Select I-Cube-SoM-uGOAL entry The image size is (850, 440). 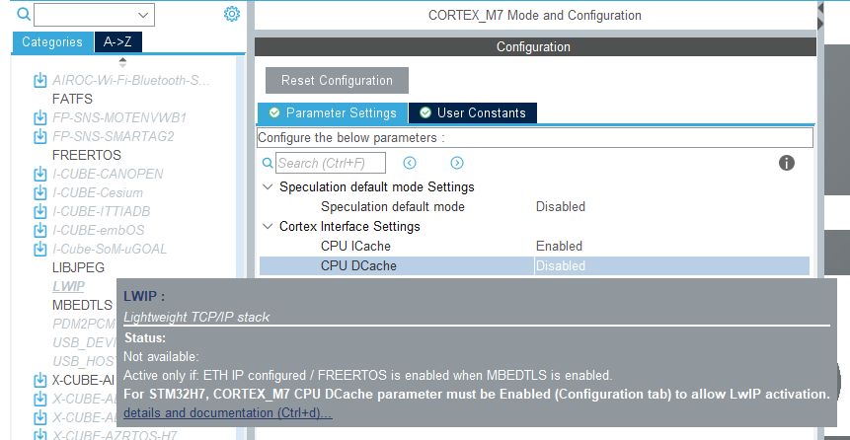[110, 249]
